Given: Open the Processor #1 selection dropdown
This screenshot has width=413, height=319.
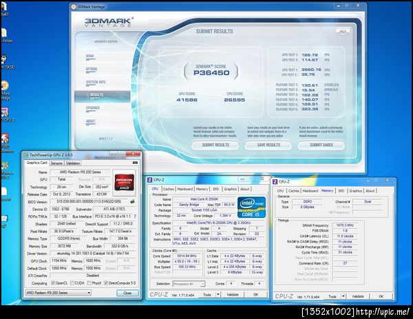Looking at the screenshot, I should 189,284.
